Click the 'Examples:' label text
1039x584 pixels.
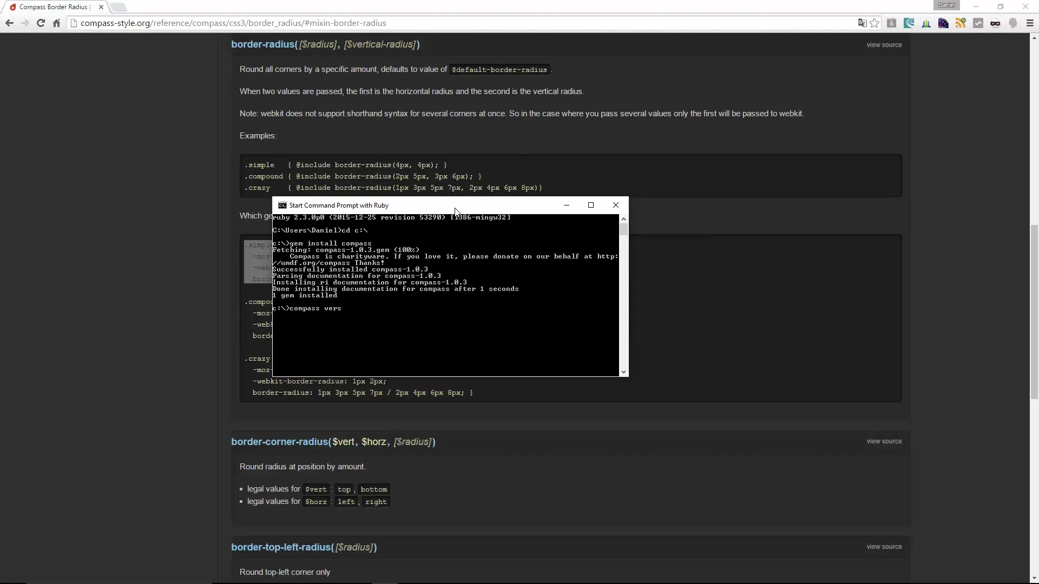[258, 136]
